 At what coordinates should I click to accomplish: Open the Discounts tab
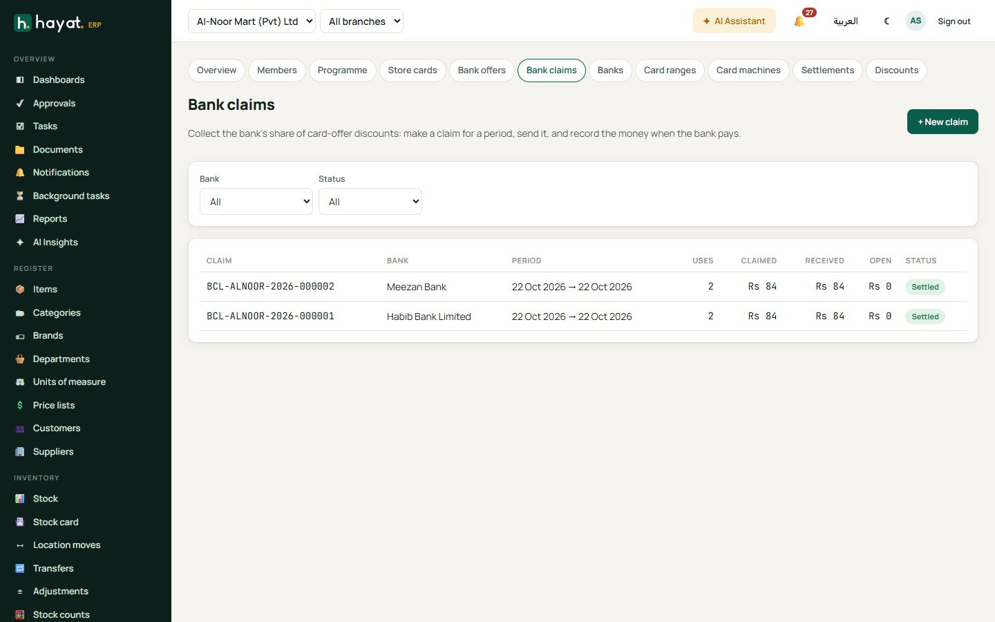click(896, 70)
